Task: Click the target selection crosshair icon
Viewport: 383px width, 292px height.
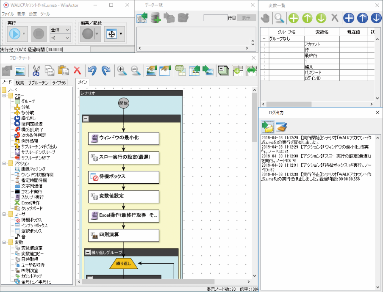Action: [111, 34]
